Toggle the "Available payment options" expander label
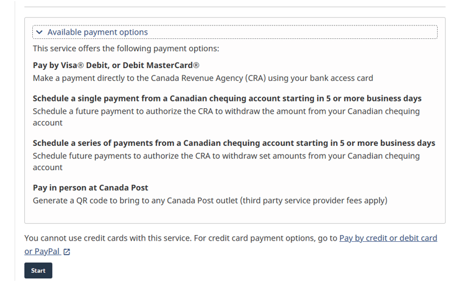The height and width of the screenshot is (282, 462). [97, 32]
